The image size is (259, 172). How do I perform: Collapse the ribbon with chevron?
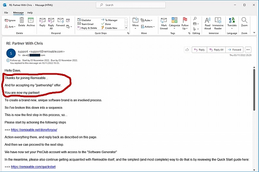[x=254, y=32]
